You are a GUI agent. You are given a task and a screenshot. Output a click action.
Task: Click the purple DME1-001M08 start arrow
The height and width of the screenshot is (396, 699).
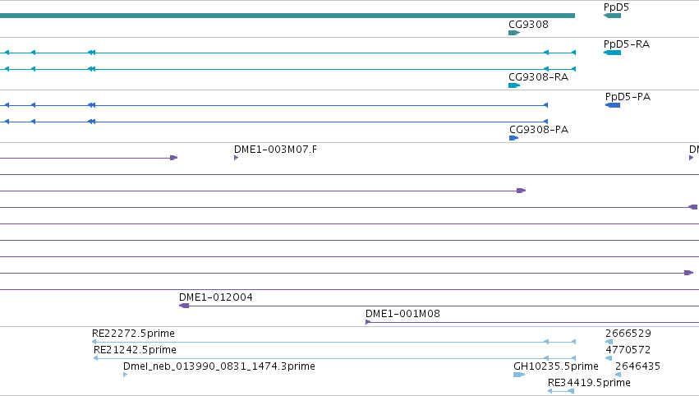[x=368, y=322]
